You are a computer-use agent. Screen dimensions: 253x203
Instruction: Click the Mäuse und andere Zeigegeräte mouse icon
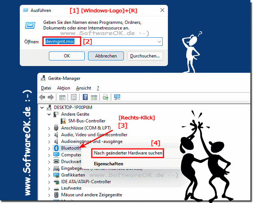pos(56,195)
